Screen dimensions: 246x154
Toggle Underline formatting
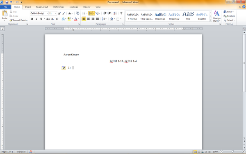pyautogui.click(x=41, y=19)
